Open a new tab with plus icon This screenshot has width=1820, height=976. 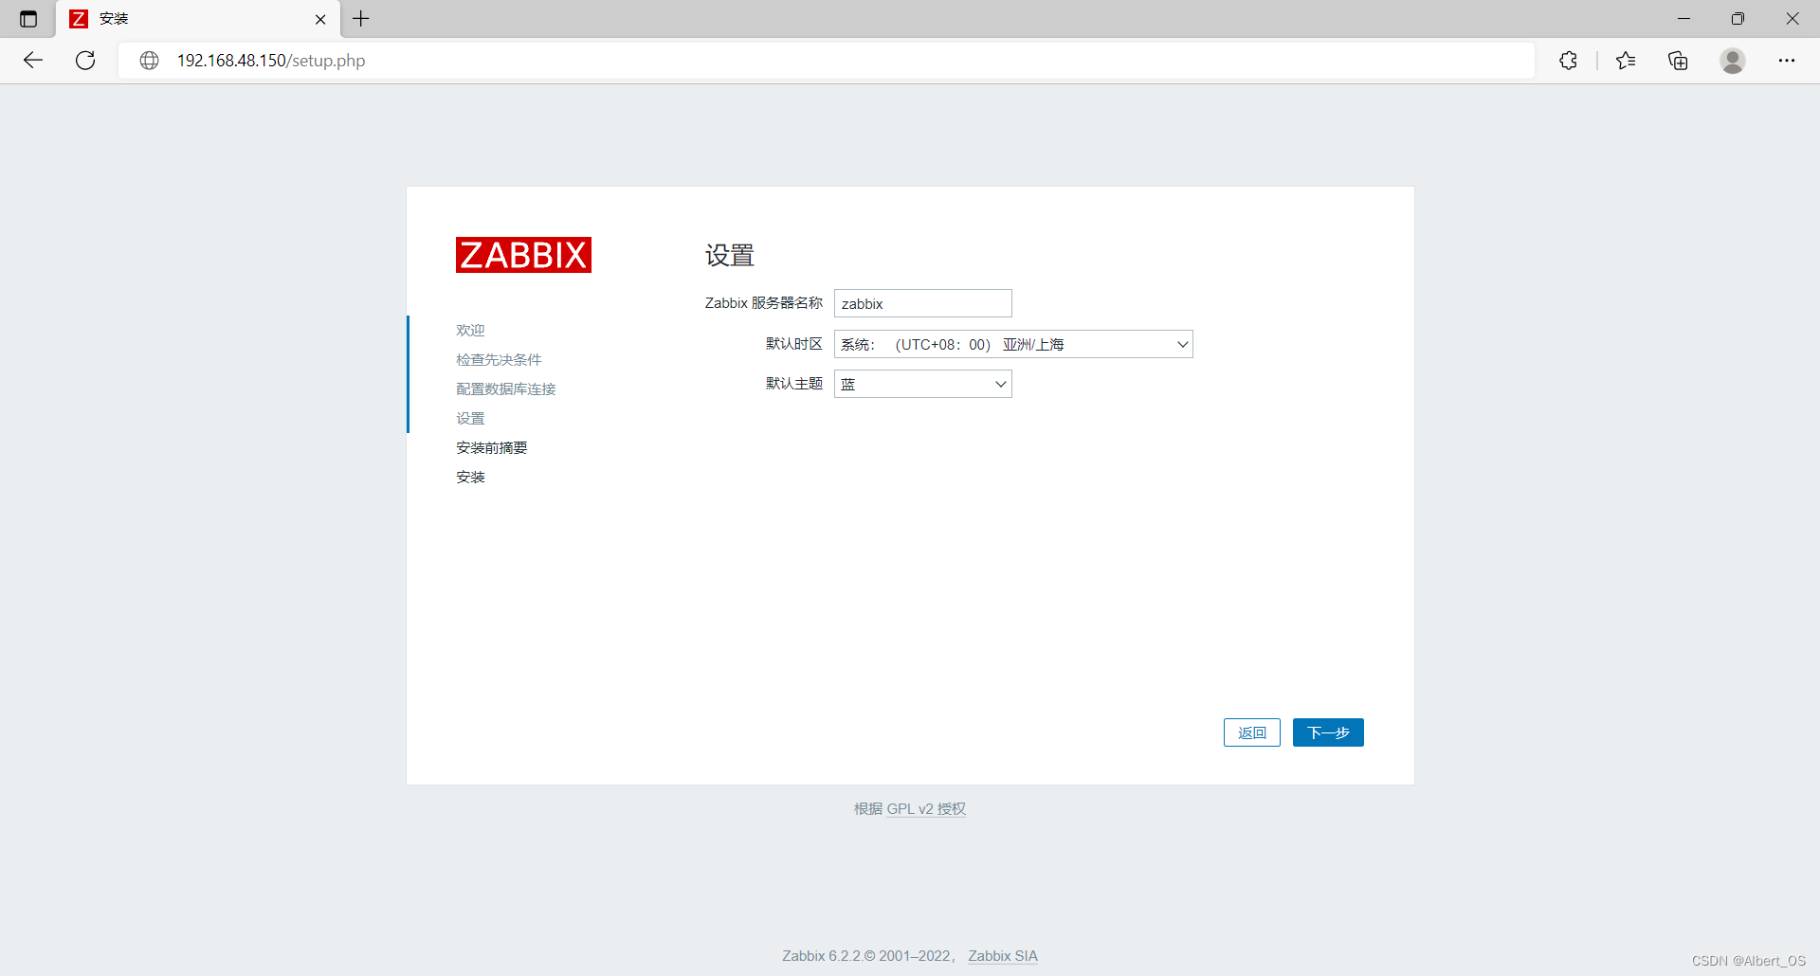361,19
